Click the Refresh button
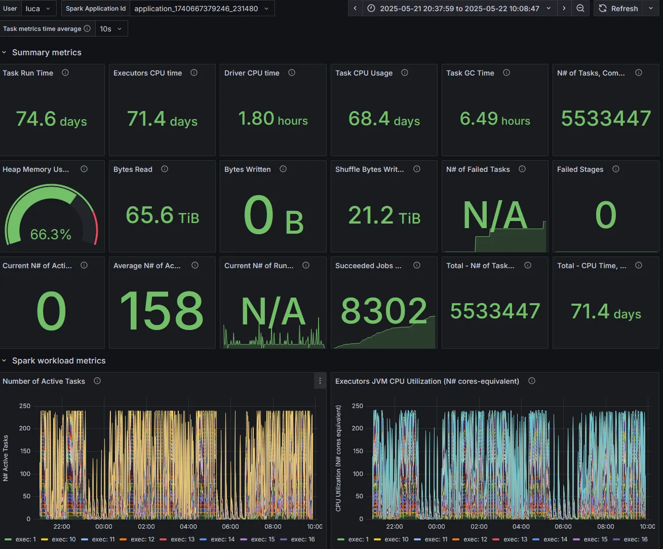Screen dimensions: 663x549 coord(618,9)
